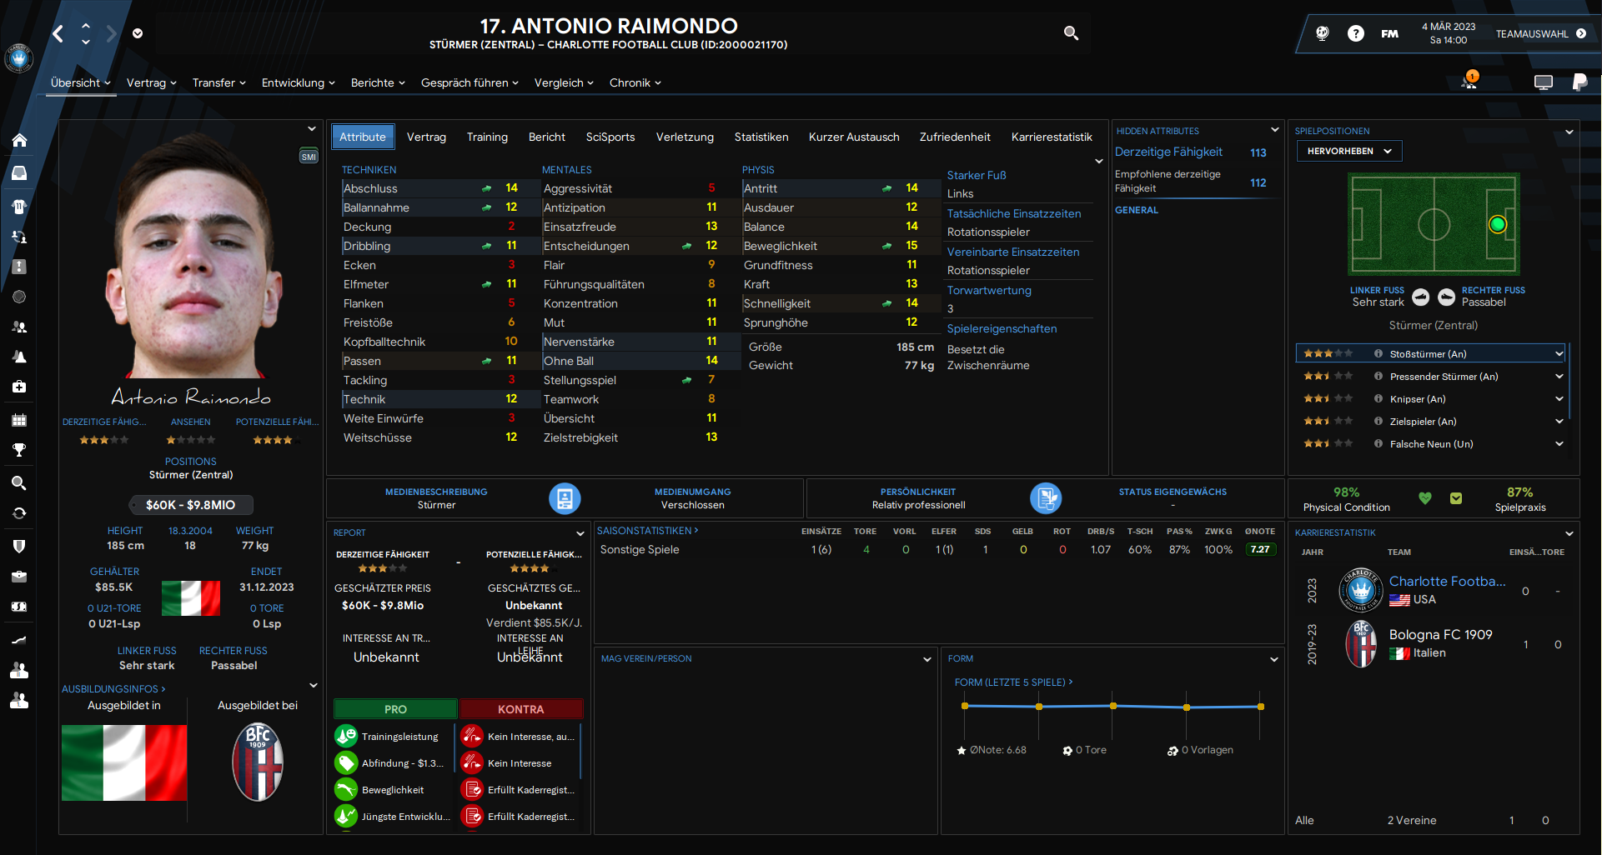Image resolution: width=1602 pixels, height=855 pixels.
Task: Open the Vertrag menu in top bar
Action: tap(152, 82)
